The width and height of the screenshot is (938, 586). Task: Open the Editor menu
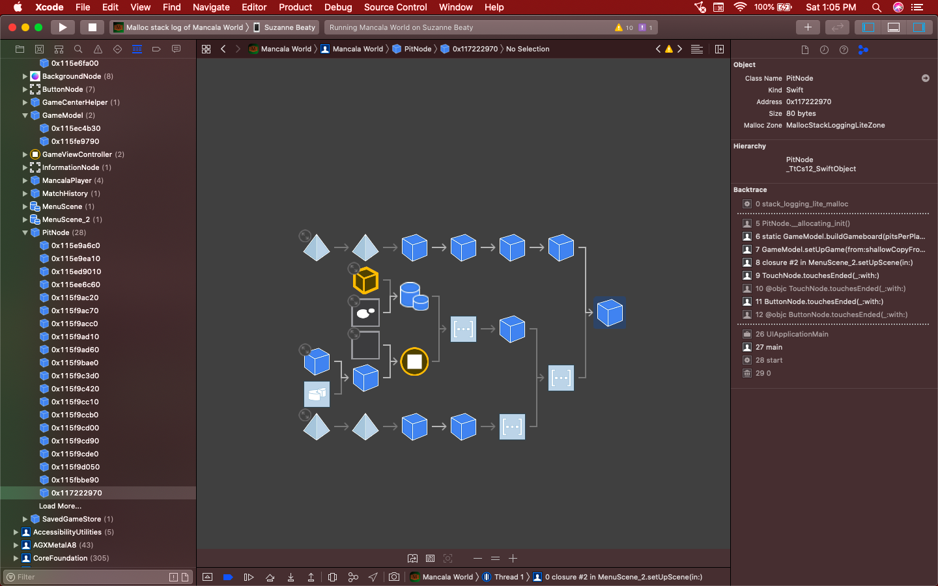254,7
